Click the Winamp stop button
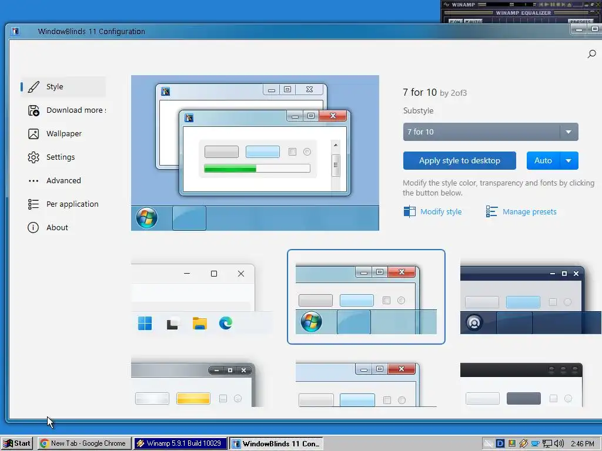The width and height of the screenshot is (602, 451). (560, 5)
